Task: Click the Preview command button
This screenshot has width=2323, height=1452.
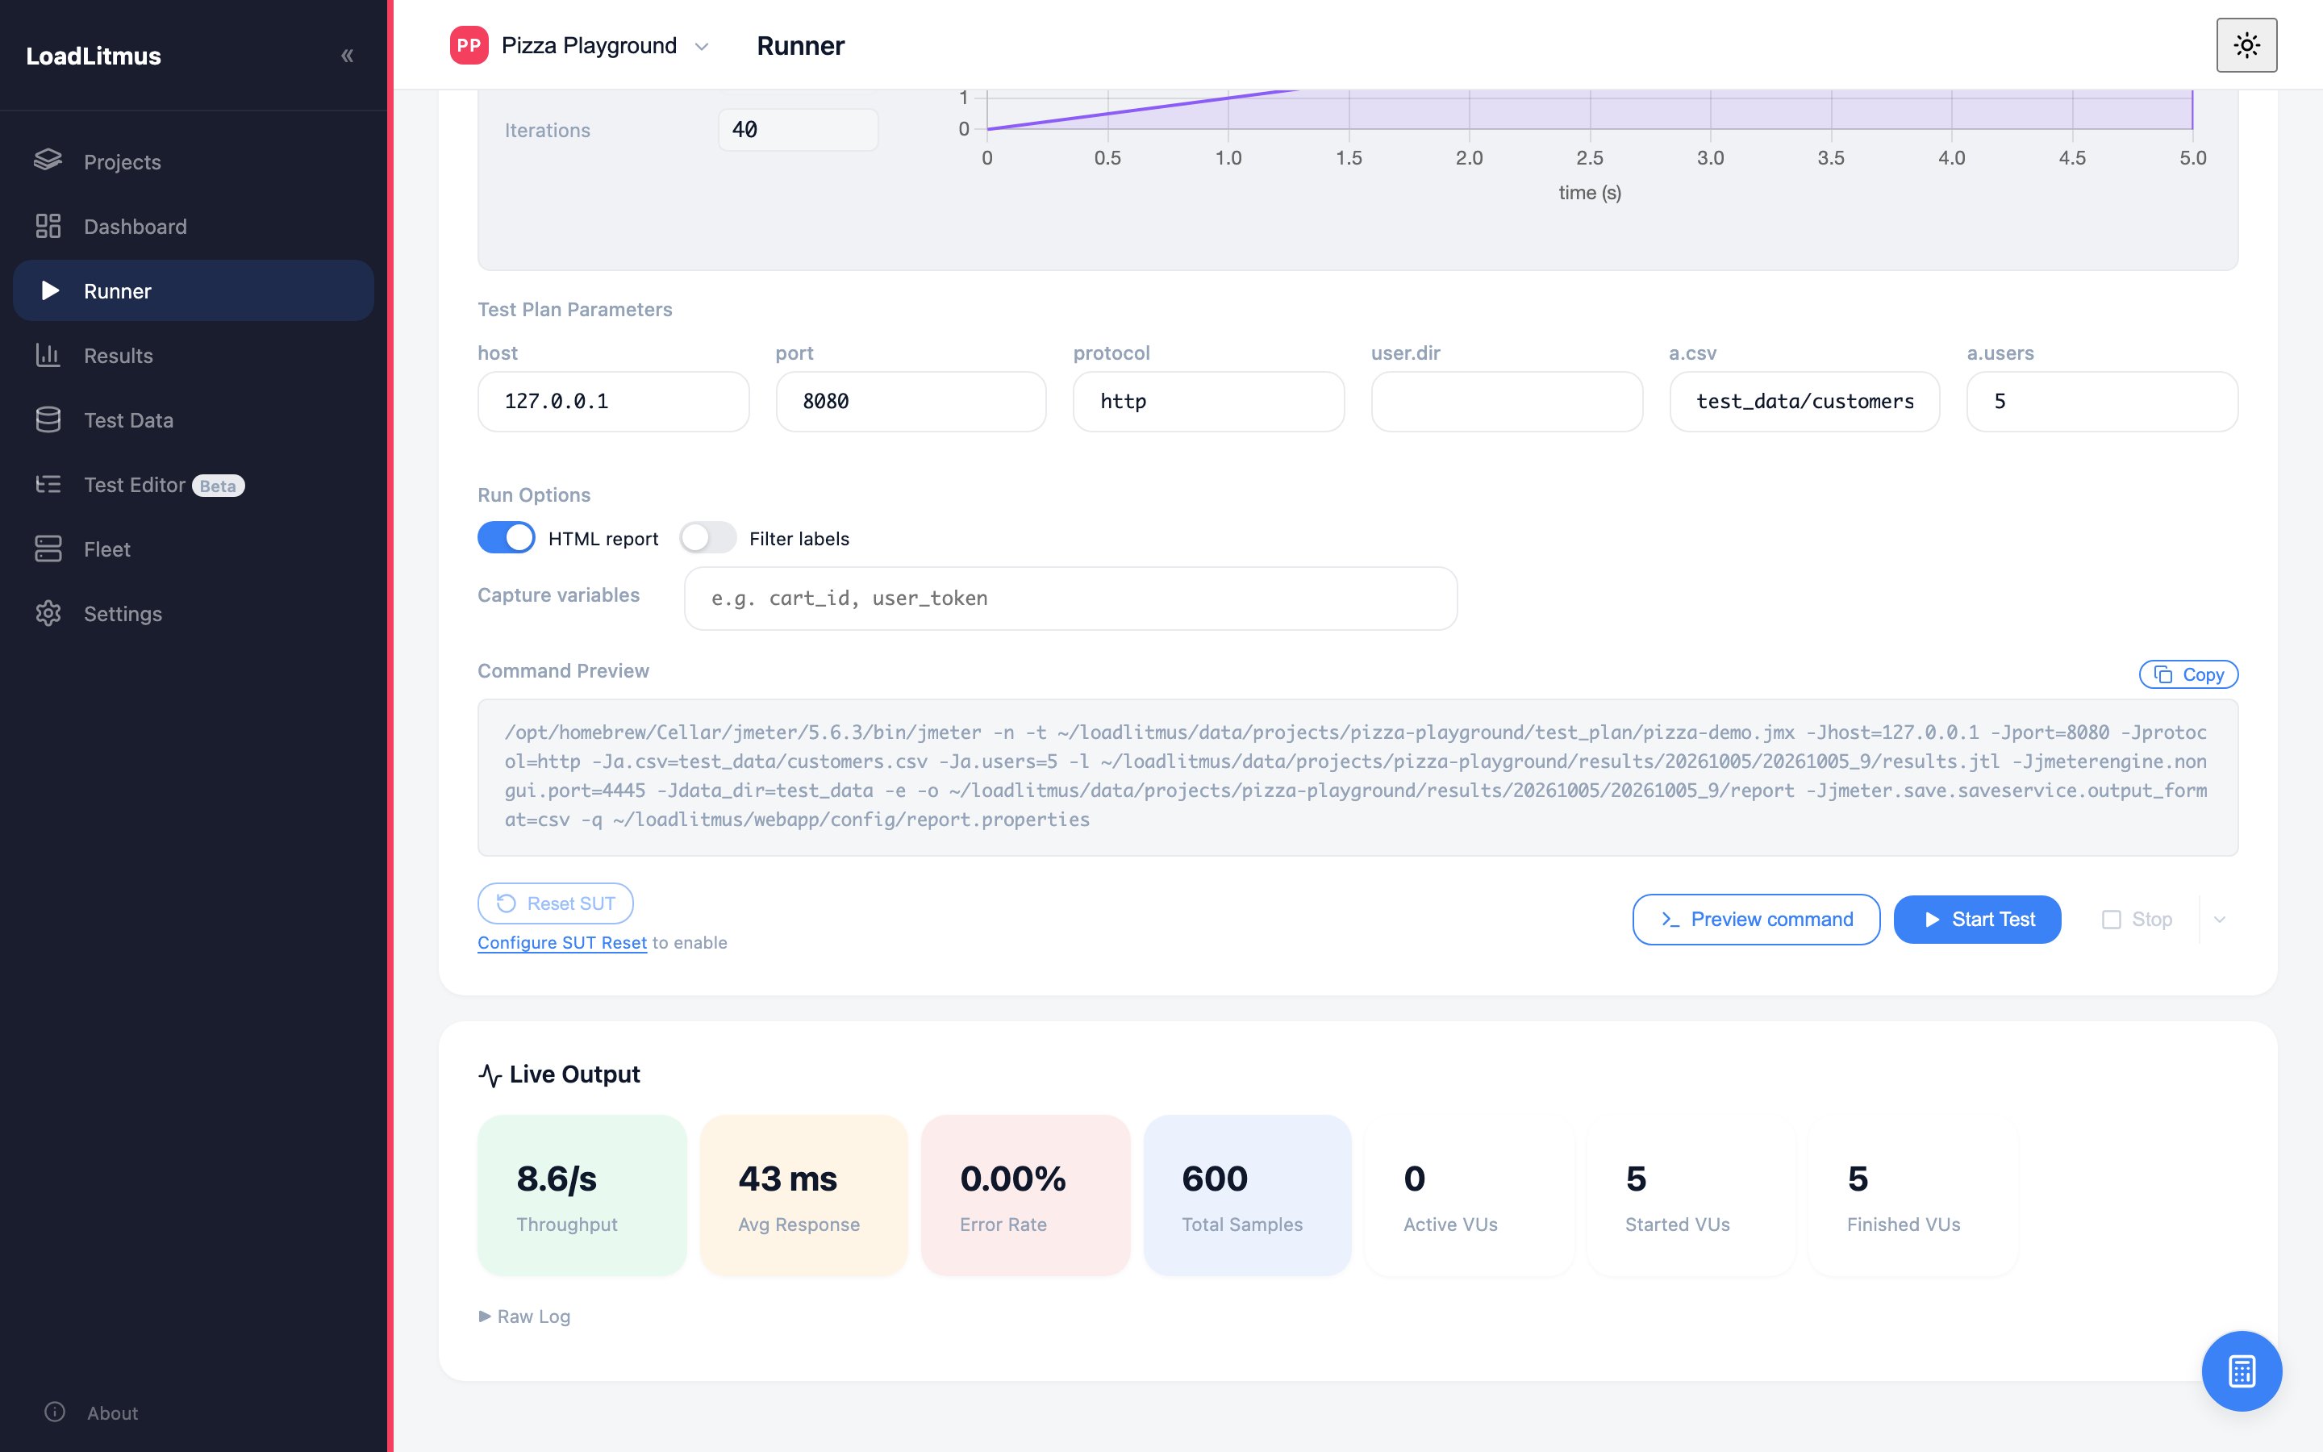Action: (1756, 919)
